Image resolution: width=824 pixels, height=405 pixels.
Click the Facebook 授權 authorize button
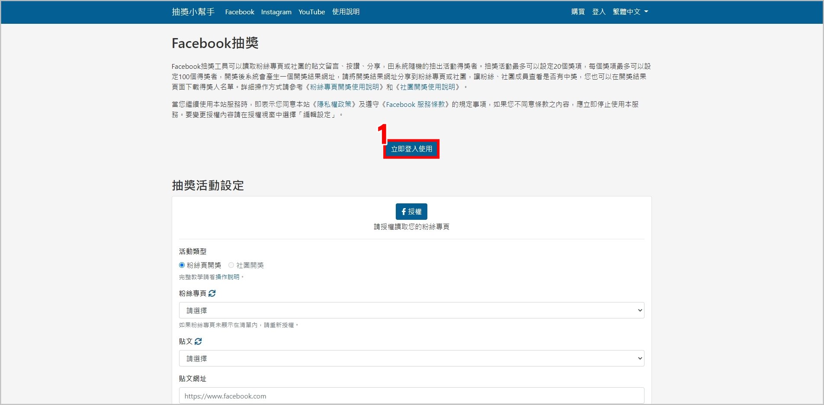click(x=411, y=212)
